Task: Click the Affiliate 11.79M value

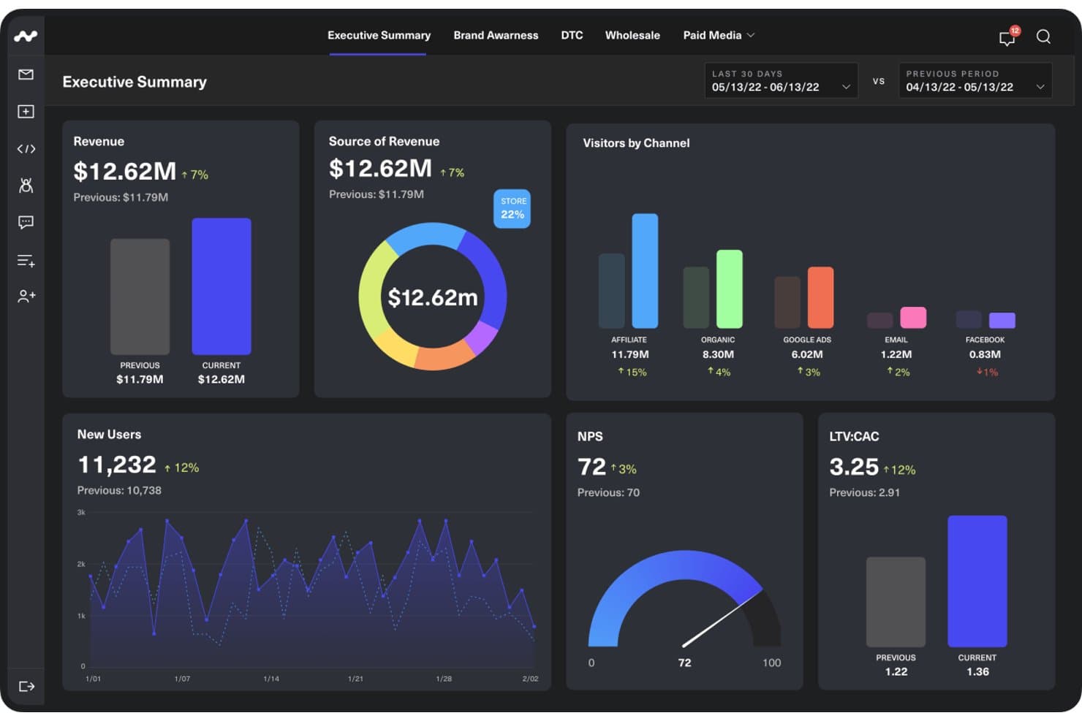Action: [630, 354]
